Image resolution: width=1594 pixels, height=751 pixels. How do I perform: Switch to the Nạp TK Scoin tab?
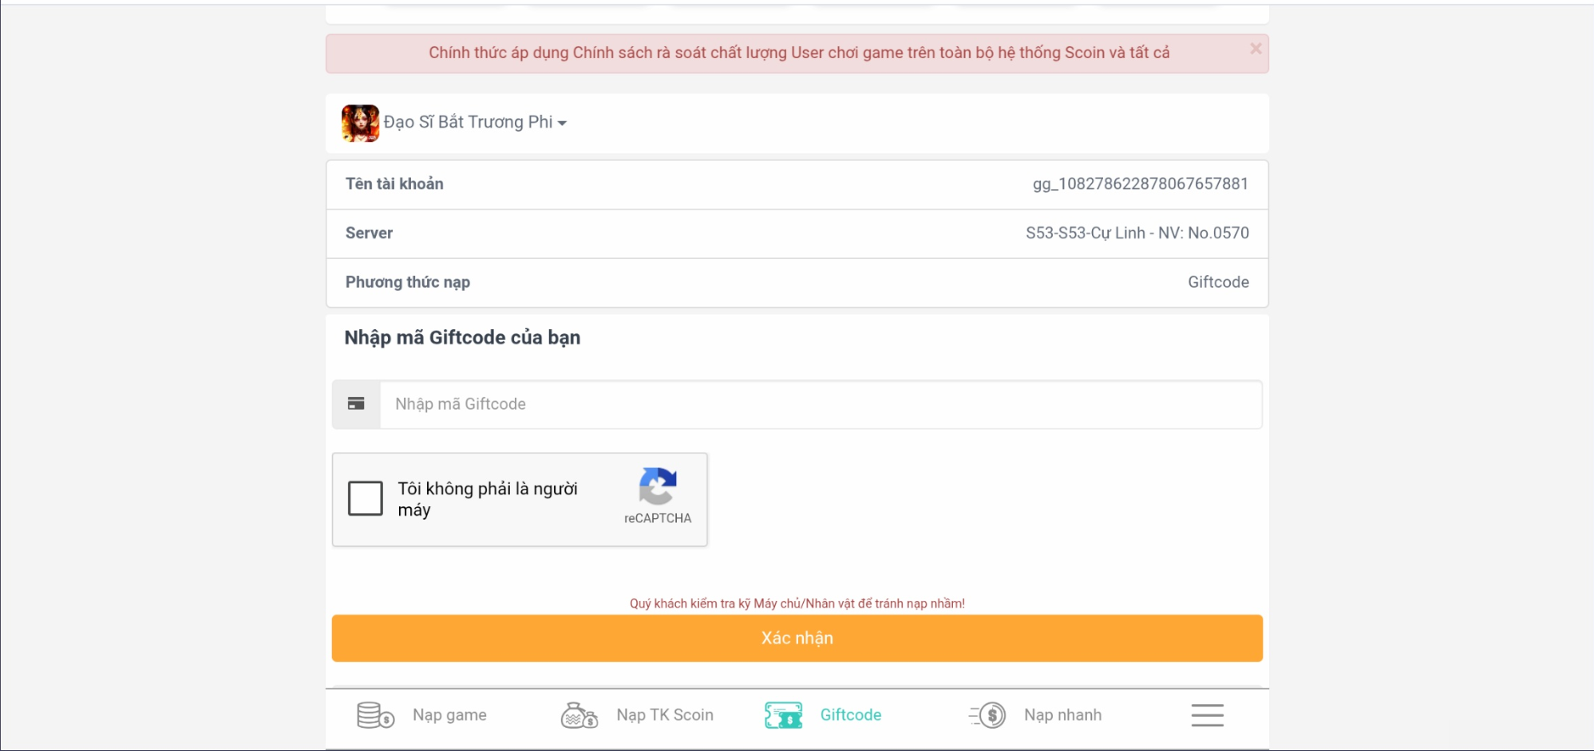(x=637, y=715)
